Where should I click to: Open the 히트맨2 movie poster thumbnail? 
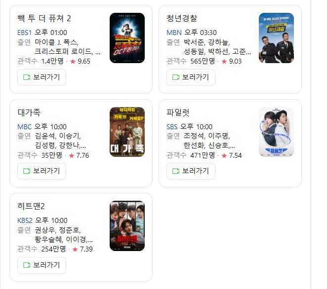coord(127,226)
